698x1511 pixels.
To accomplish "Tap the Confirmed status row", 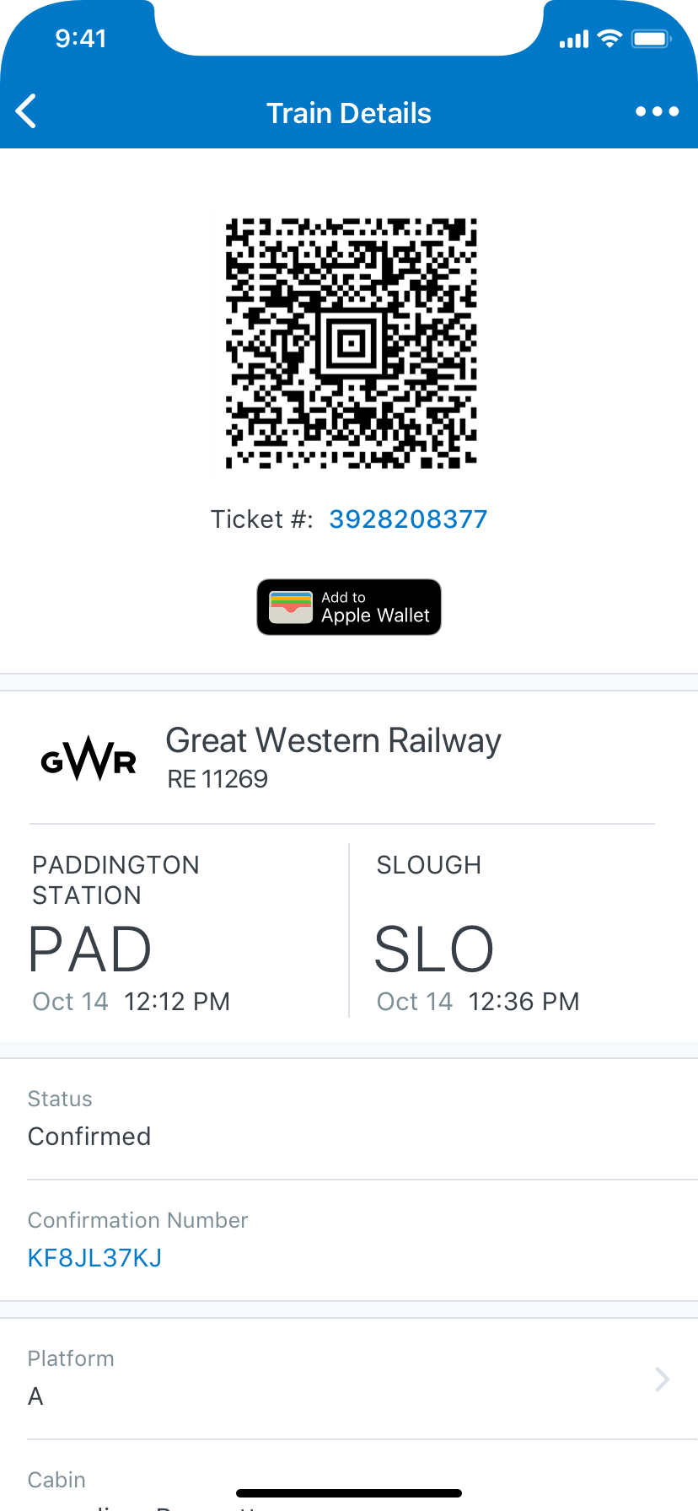I will pos(349,1120).
